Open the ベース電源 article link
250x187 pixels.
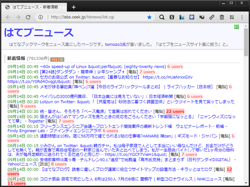pos(96,111)
